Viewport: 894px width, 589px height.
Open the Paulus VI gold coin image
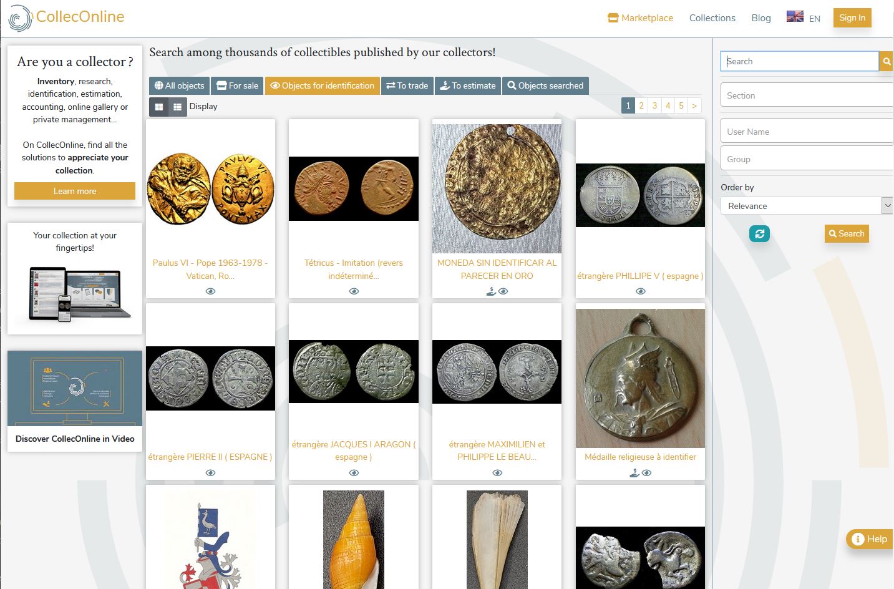click(x=210, y=190)
